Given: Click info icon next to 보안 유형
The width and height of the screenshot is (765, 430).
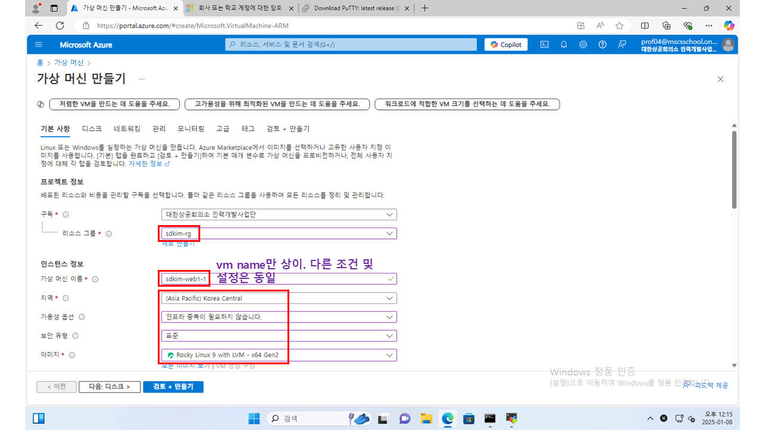Looking at the screenshot, I should 75,336.
